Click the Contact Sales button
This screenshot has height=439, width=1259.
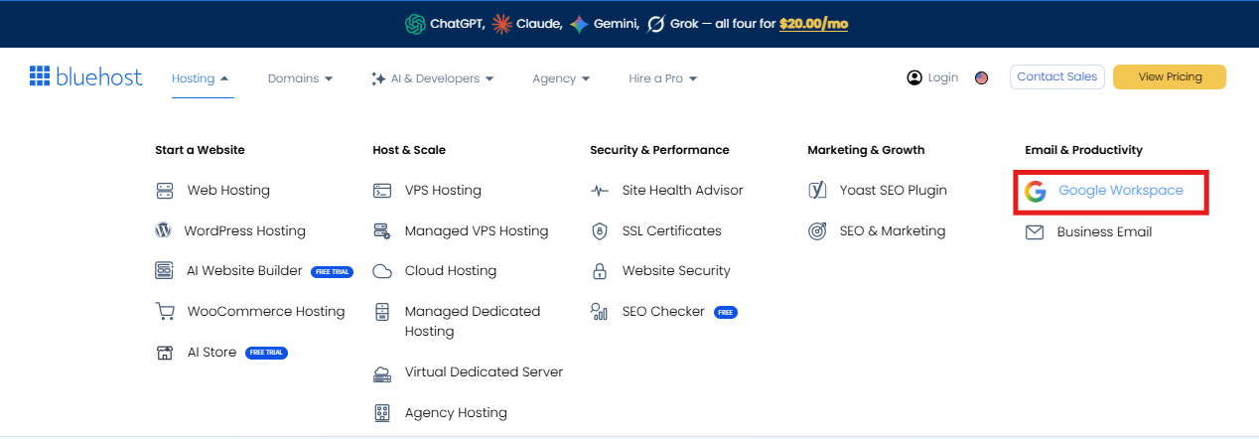(1057, 76)
